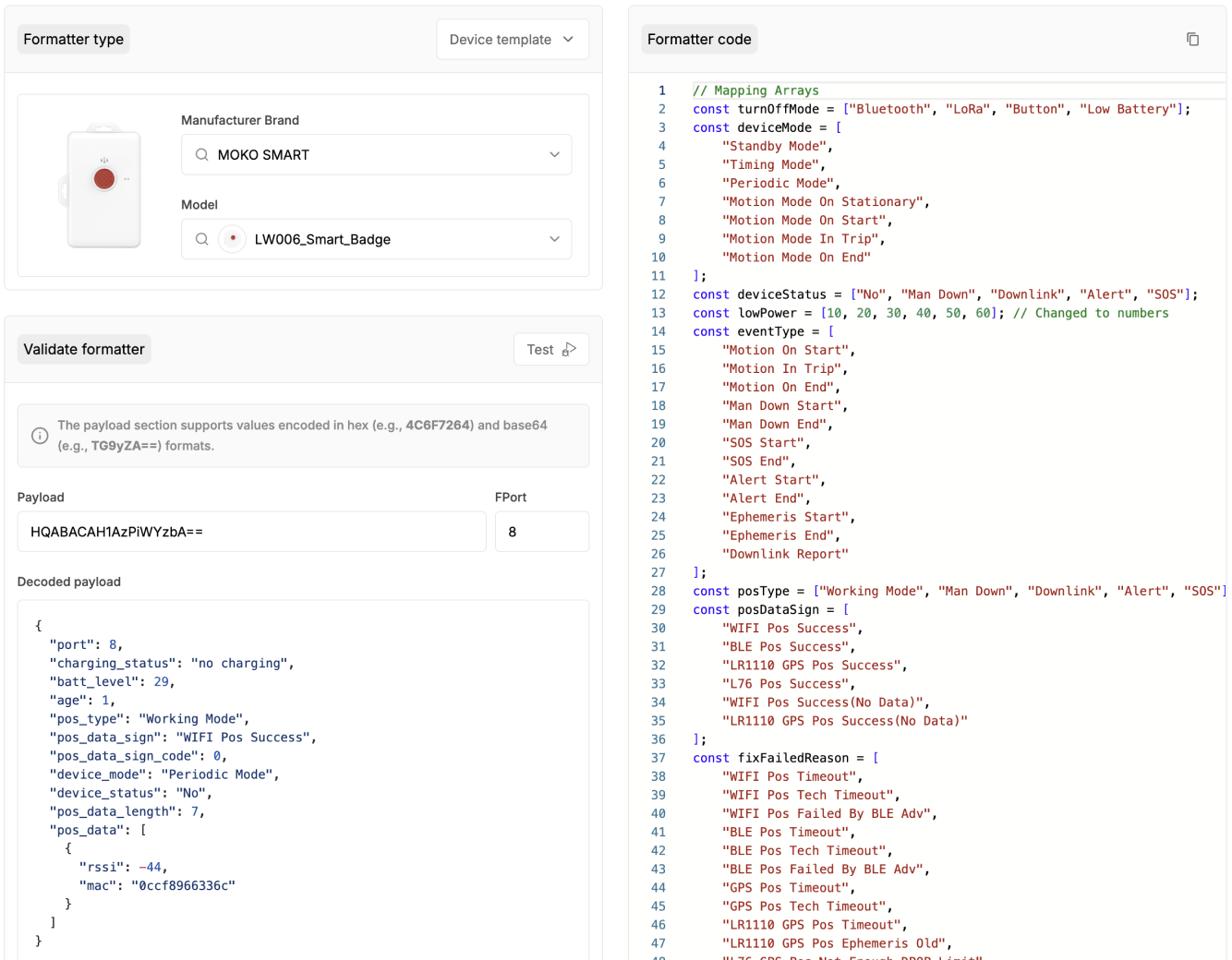Click the Manufacturer Brand label
The width and height of the screenshot is (1232, 960).
click(240, 120)
